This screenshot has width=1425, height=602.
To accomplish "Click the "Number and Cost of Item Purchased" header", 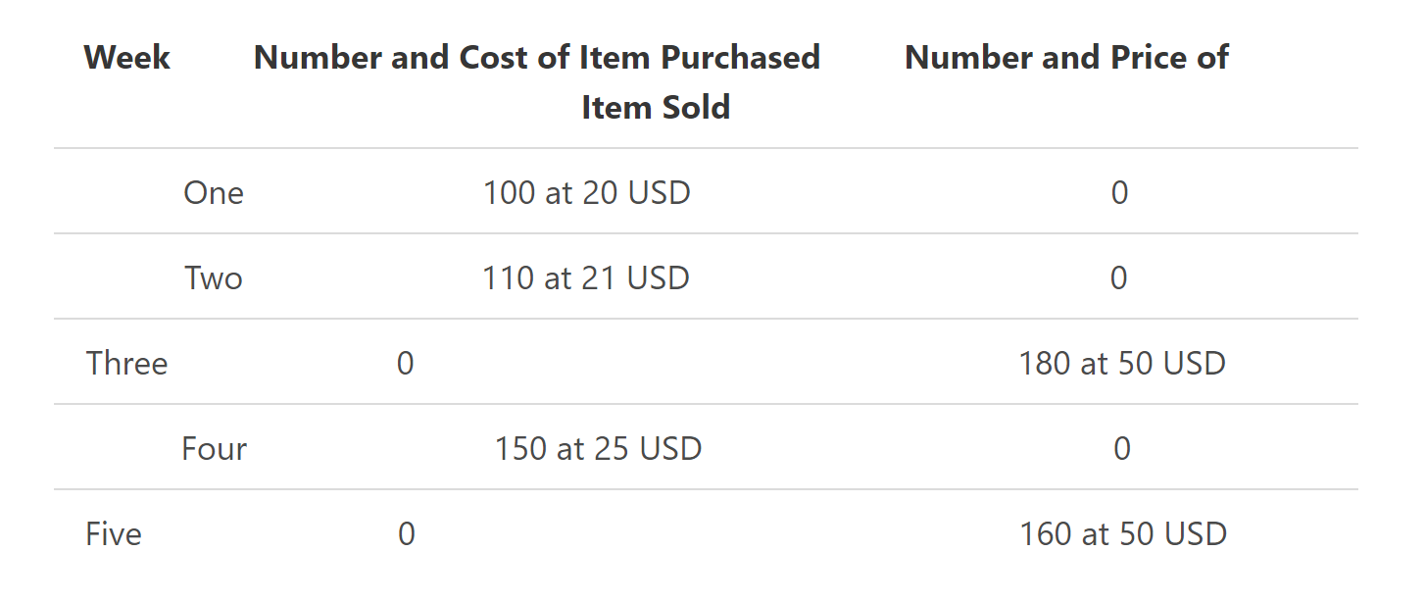I will pyautogui.click(x=536, y=58).
